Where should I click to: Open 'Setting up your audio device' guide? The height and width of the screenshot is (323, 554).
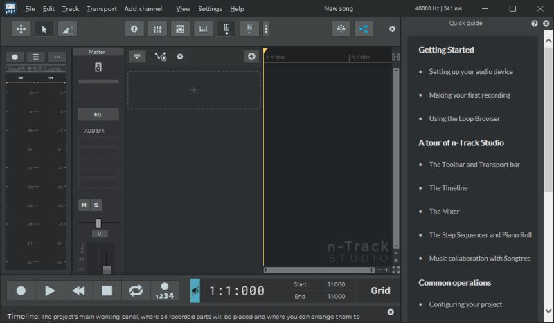tap(470, 72)
